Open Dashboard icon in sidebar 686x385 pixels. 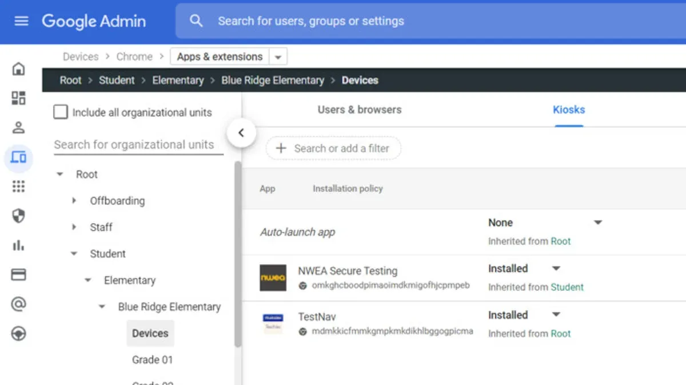click(x=19, y=98)
